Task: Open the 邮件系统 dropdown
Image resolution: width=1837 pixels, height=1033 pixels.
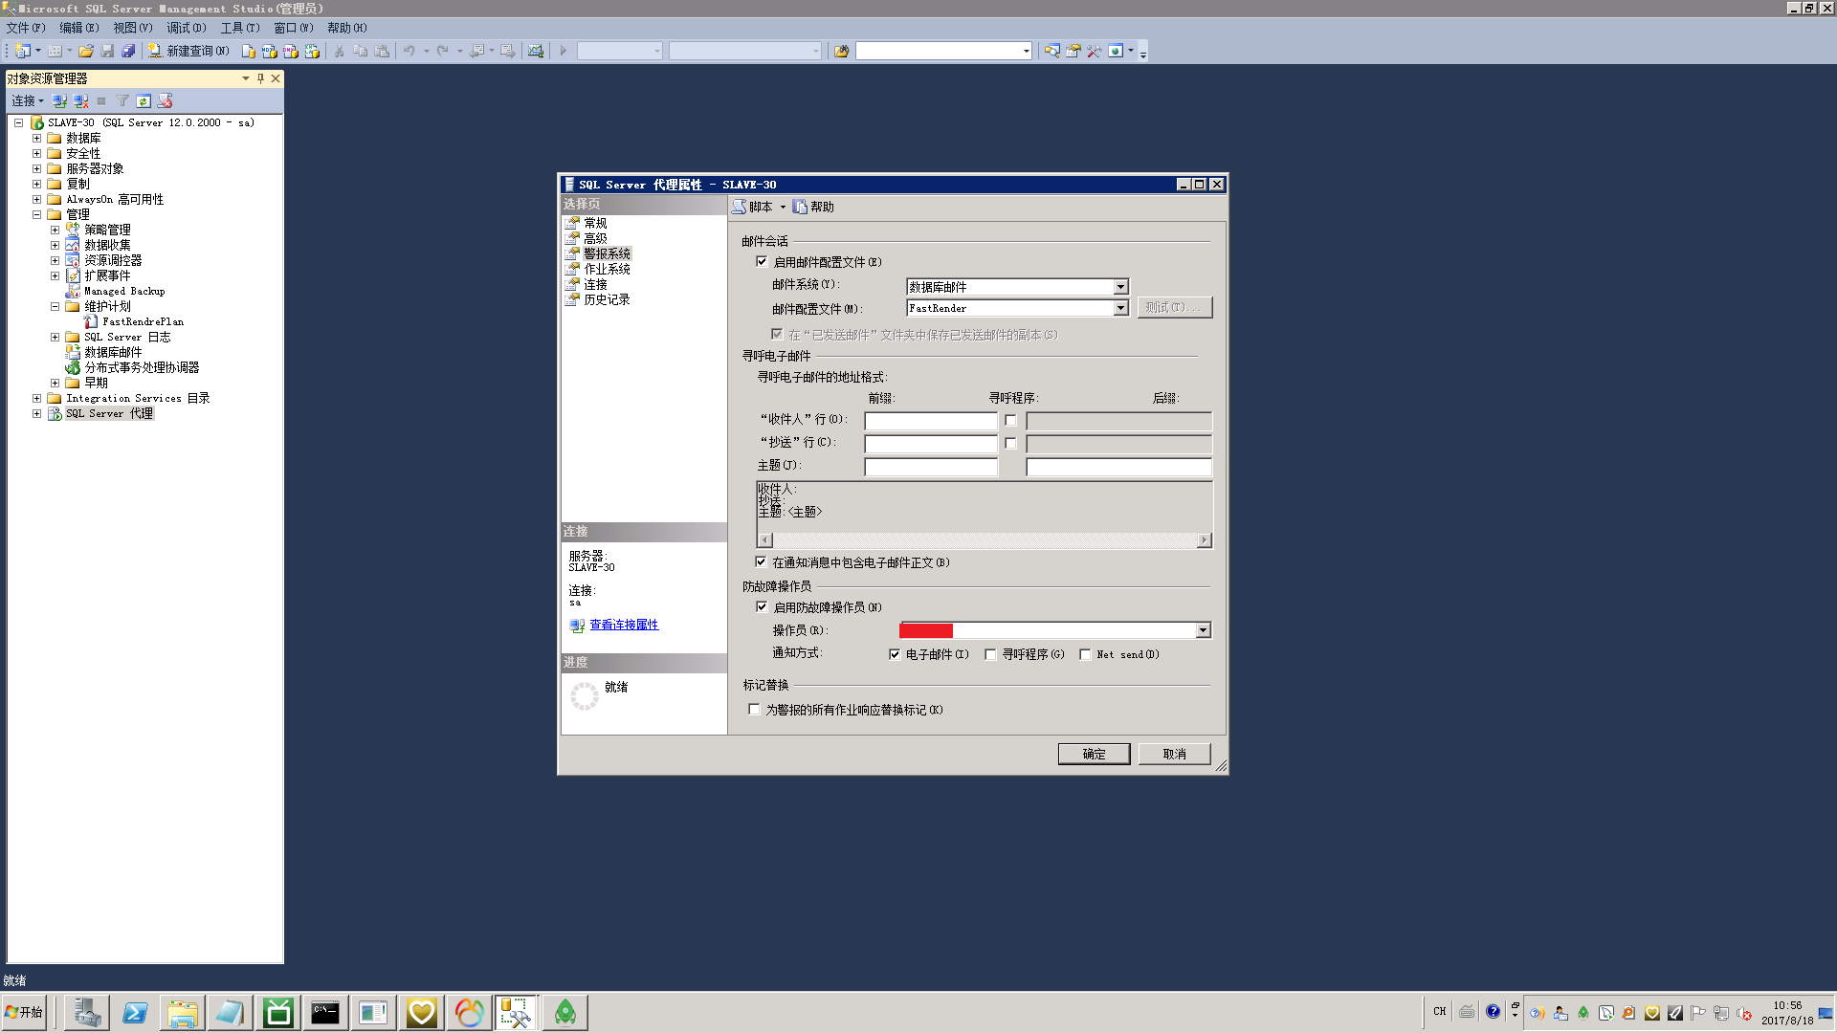Action: click(1120, 287)
